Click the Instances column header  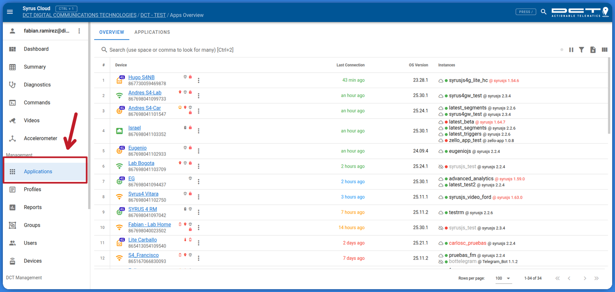[x=447, y=65]
